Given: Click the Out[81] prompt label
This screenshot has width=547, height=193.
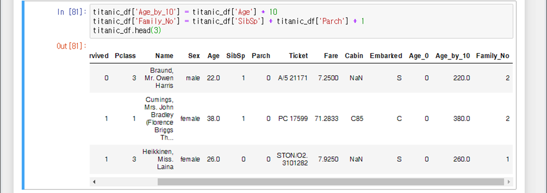Looking at the screenshot, I should pyautogui.click(x=71, y=46).
